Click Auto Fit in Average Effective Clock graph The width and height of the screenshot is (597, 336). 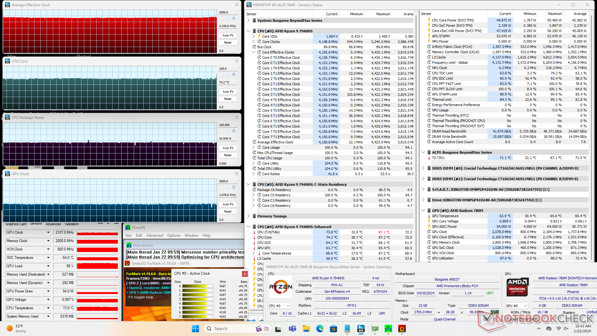tap(228, 35)
